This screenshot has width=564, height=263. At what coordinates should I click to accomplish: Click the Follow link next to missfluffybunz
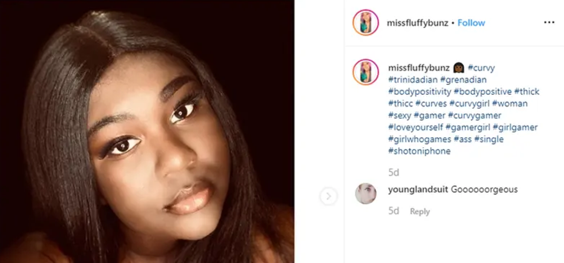coord(471,23)
